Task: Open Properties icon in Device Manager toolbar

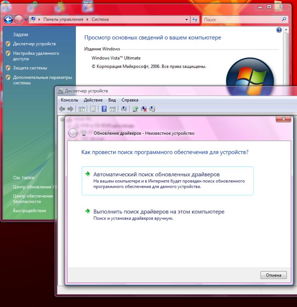Action: click(93, 109)
